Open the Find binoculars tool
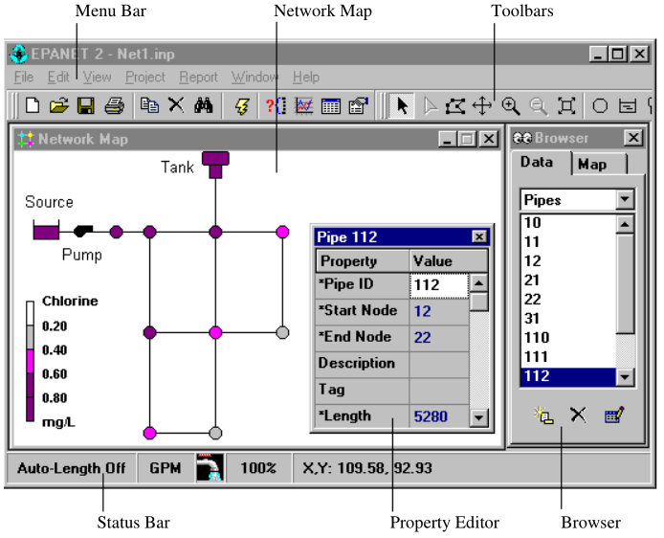The image size is (664, 538). (203, 105)
